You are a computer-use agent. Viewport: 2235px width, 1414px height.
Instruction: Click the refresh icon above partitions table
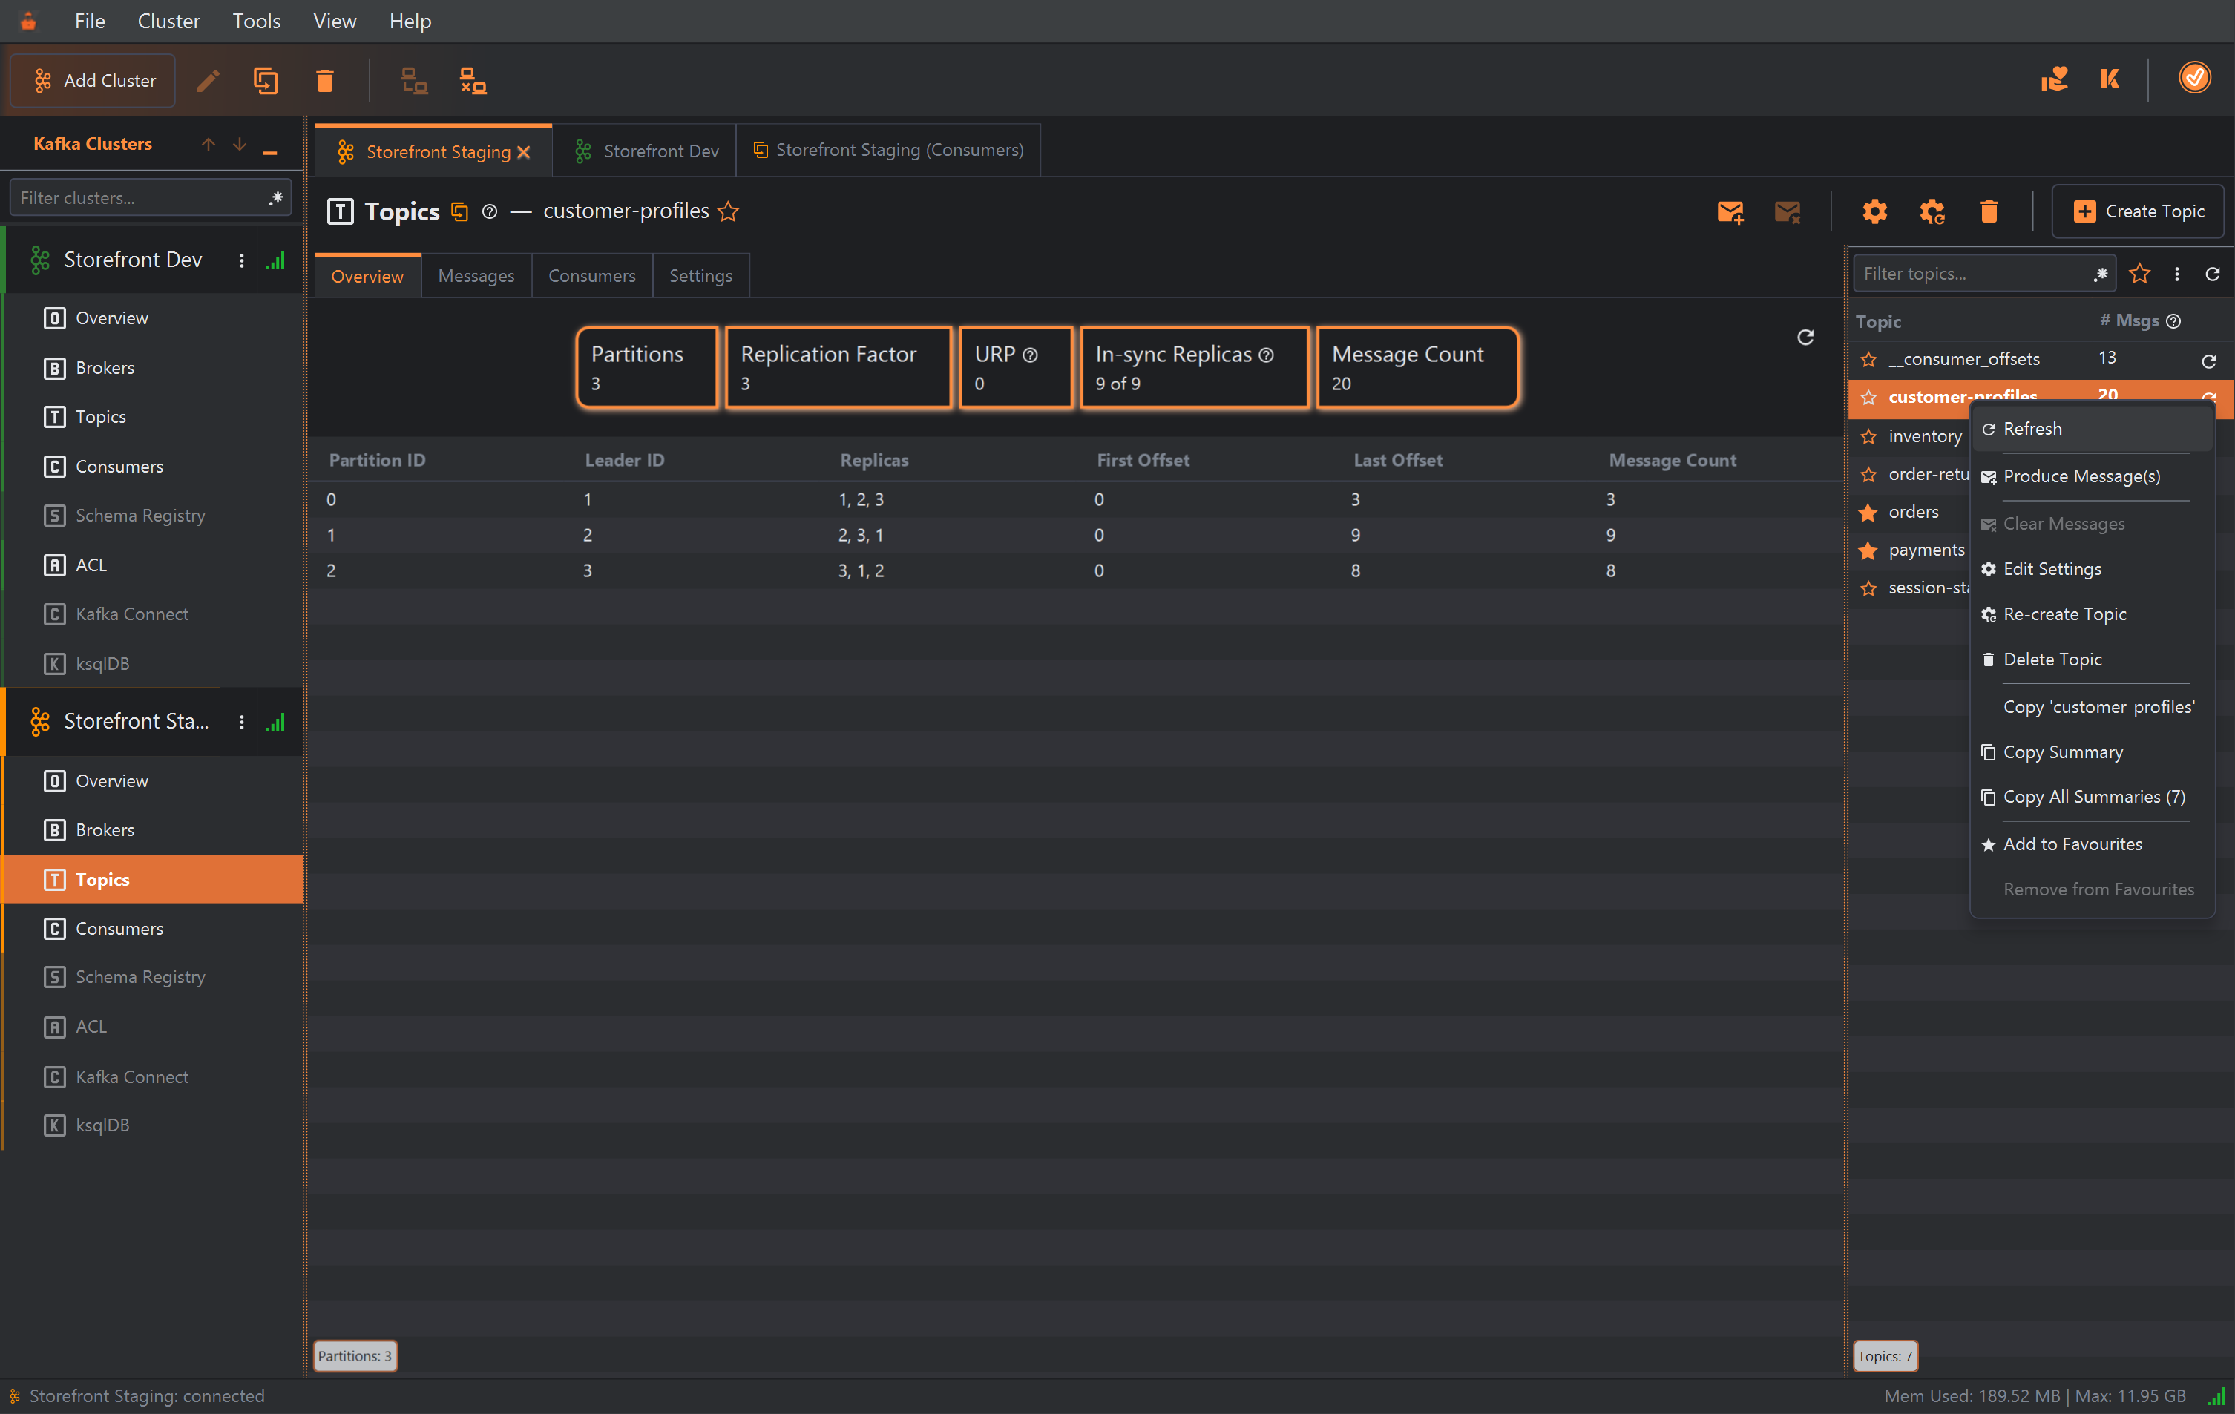[1805, 337]
